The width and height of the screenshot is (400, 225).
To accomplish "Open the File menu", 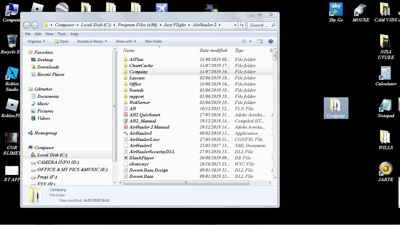I will pyautogui.click(x=28, y=34).
